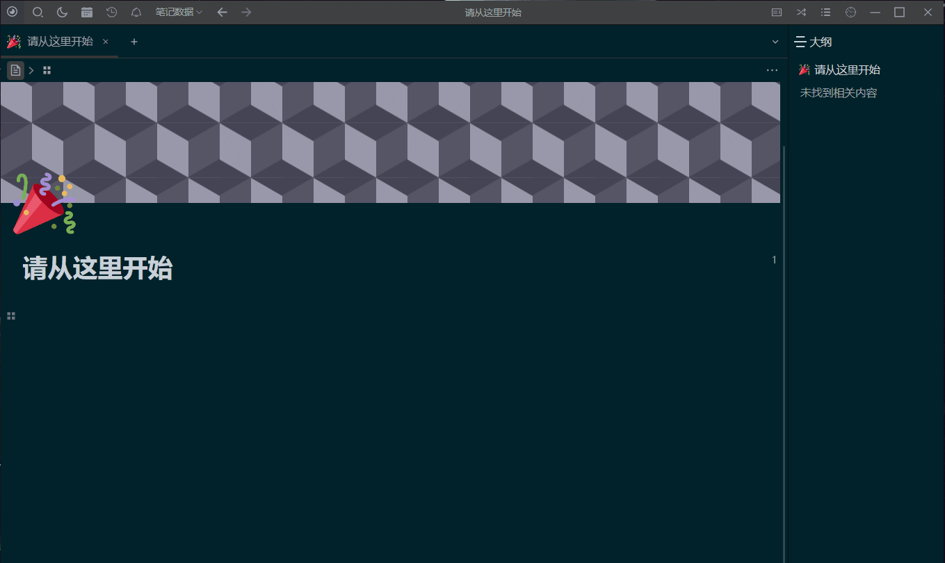
Task: Click the document icon in breadcrumb
Action: (15, 70)
